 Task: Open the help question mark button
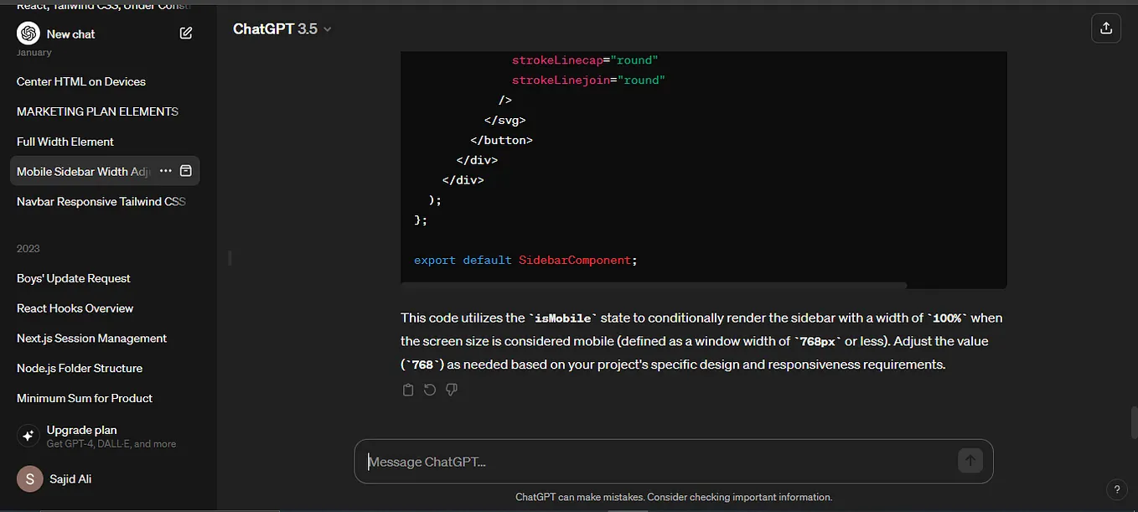tap(1117, 489)
